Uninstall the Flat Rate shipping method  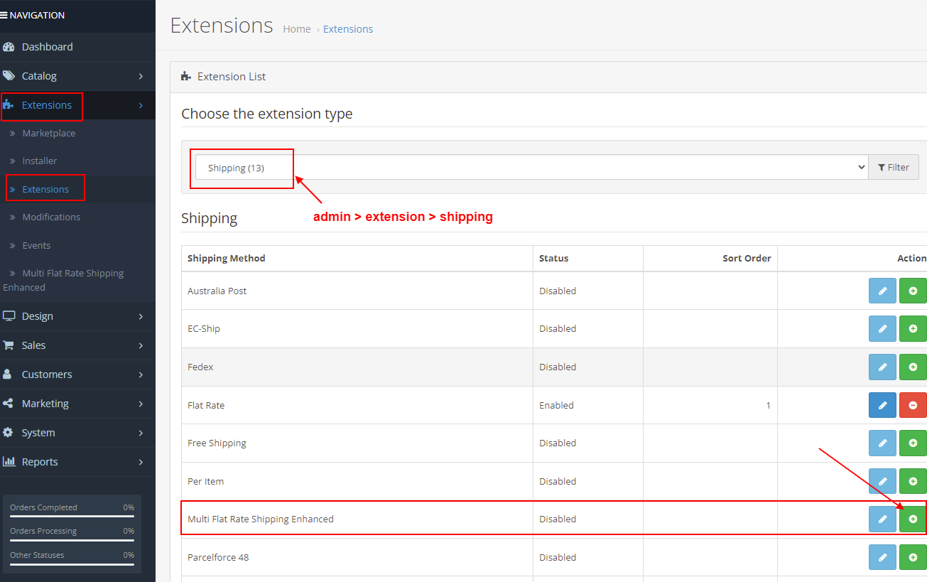point(913,405)
